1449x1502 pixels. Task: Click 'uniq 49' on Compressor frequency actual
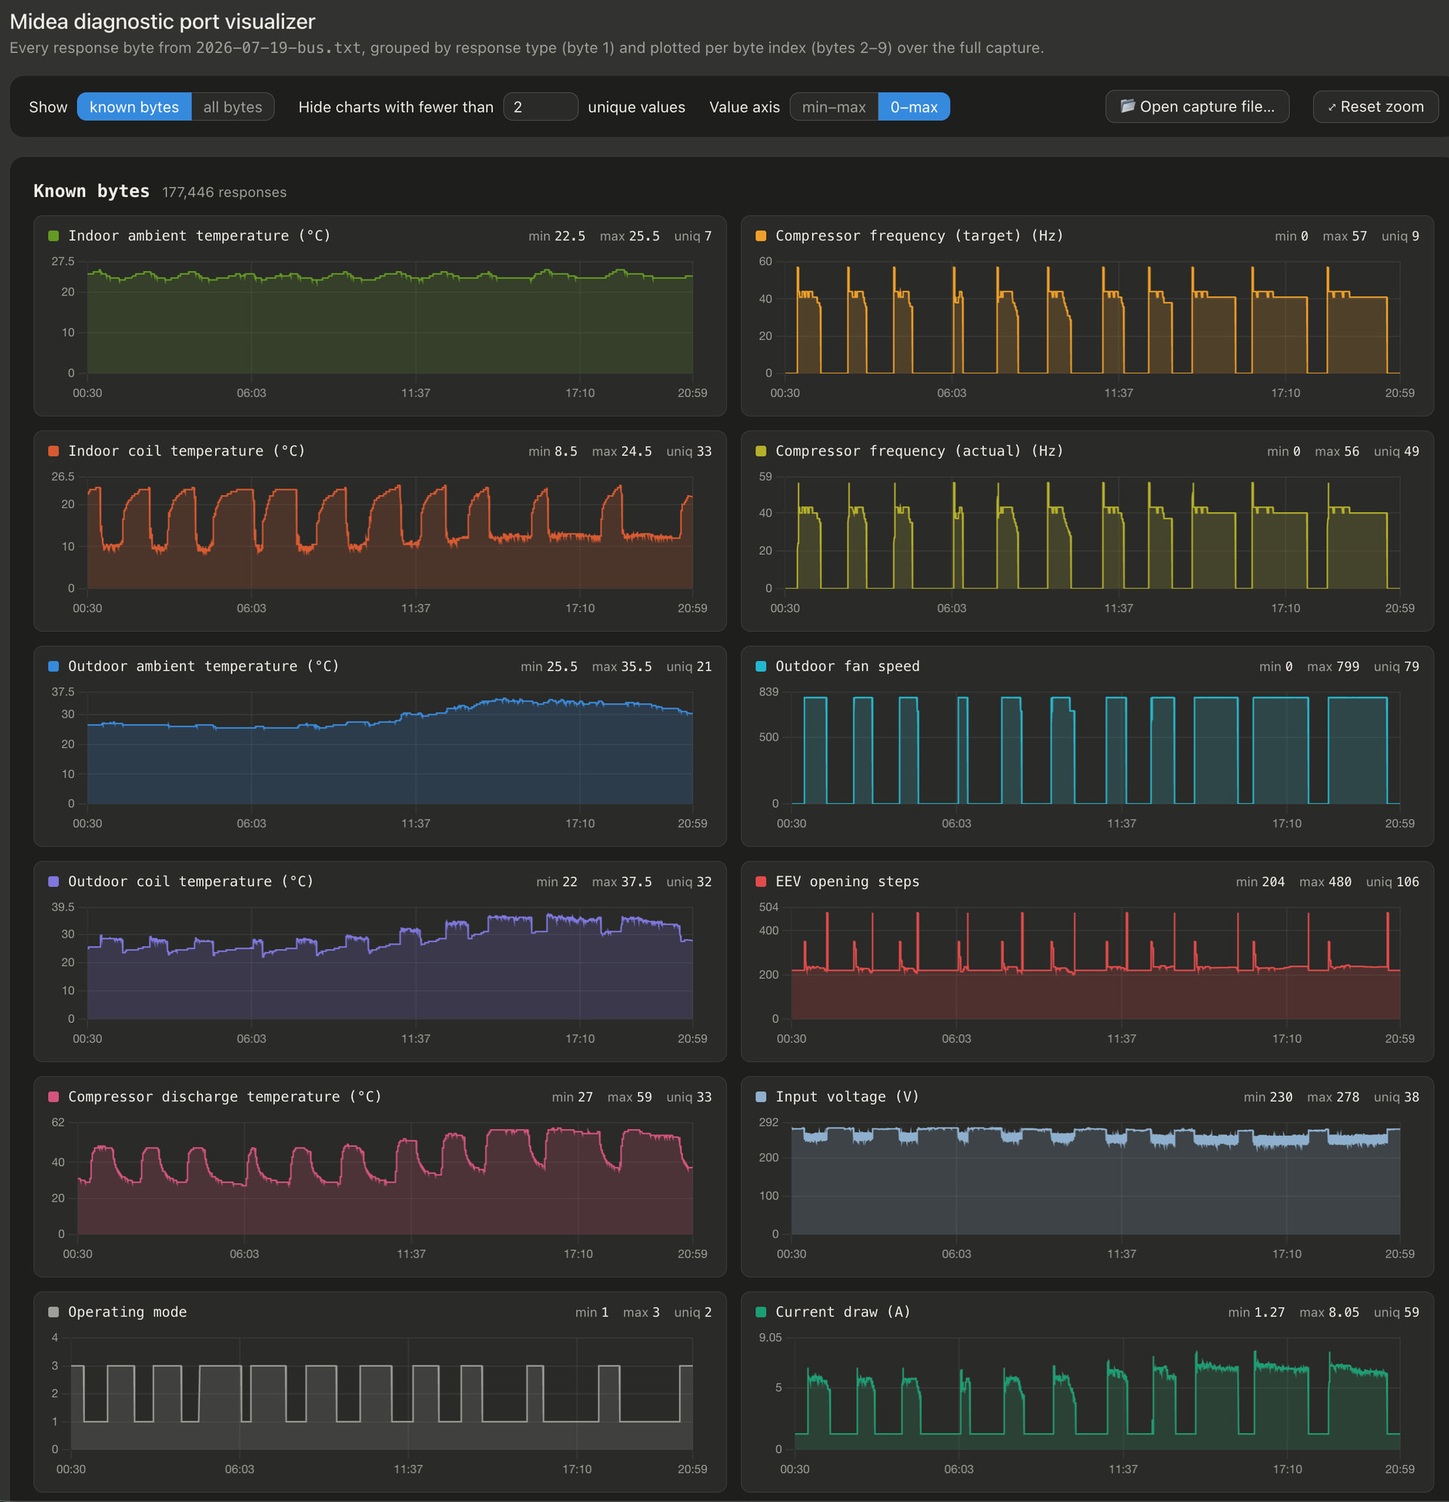click(x=1396, y=451)
